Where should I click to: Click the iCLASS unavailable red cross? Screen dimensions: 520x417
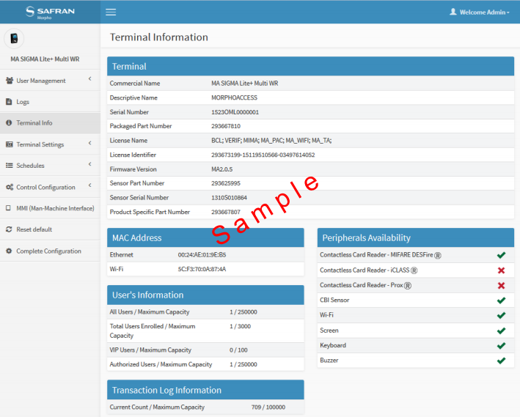click(501, 270)
